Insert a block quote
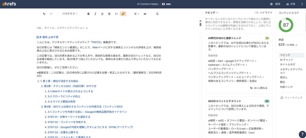The height and width of the screenshot is (138, 306). [145, 14]
